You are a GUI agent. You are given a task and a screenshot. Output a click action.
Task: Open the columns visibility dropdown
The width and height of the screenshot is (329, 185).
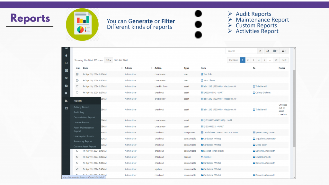[x=275, y=51]
